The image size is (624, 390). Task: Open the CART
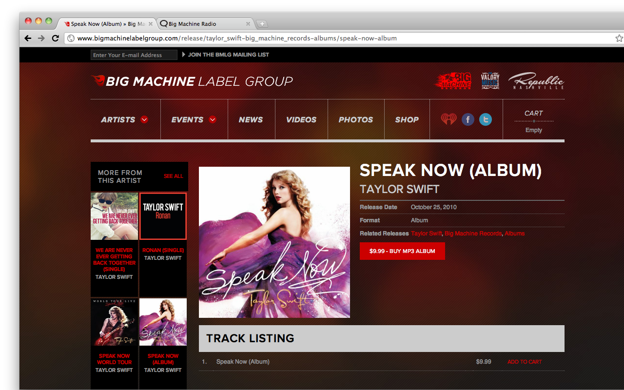[534, 113]
